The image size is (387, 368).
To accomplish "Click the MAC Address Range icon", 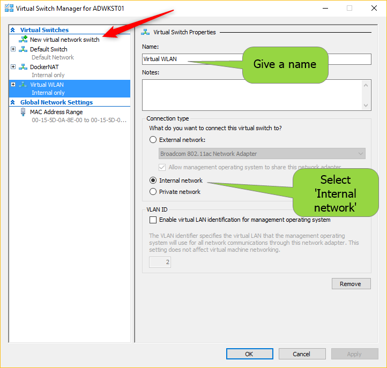I will (23, 112).
